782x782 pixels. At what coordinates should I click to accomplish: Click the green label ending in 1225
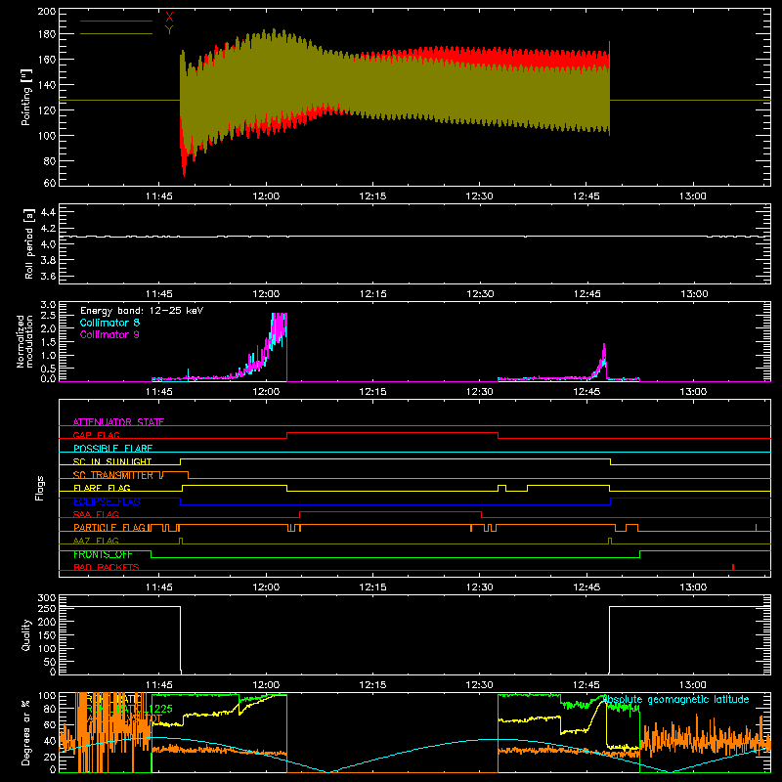coord(130,709)
